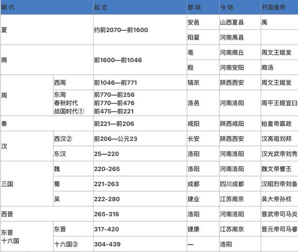Image resolution: width=298 pixels, height=252 pixels.
Task: Select the 商 dynasty cell
Action: pos(47,60)
